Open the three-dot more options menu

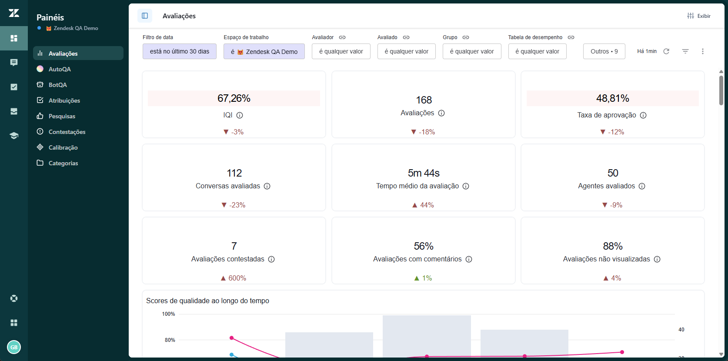[703, 51]
